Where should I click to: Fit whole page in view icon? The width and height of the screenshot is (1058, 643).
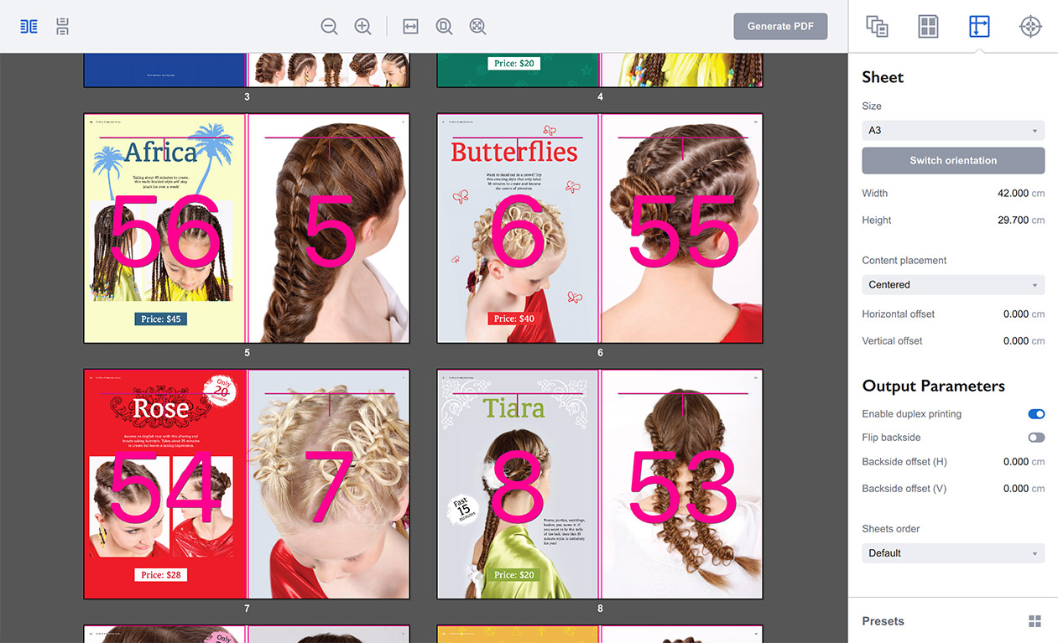coord(444,27)
